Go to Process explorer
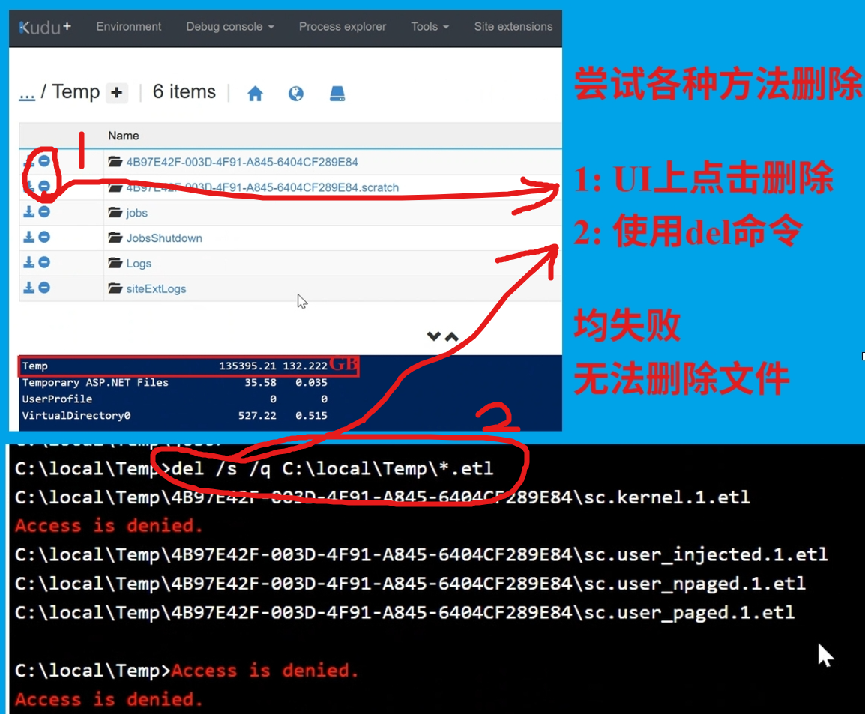865x714 pixels. tap(343, 27)
